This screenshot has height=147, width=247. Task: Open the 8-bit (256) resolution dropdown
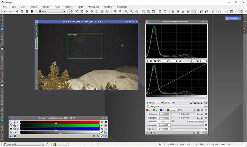(x=154, y=102)
